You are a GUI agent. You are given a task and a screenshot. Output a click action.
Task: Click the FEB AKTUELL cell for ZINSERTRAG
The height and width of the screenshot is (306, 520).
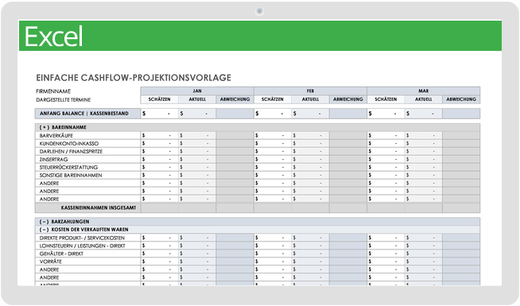point(310,160)
